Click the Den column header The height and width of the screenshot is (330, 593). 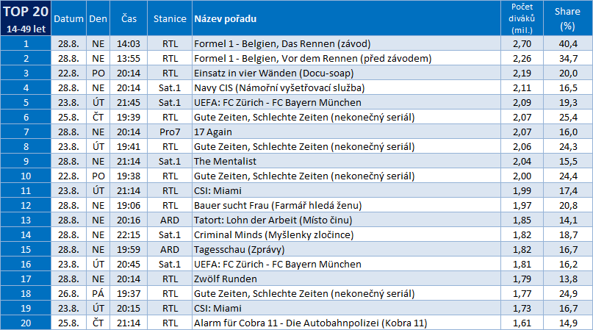tap(98, 18)
